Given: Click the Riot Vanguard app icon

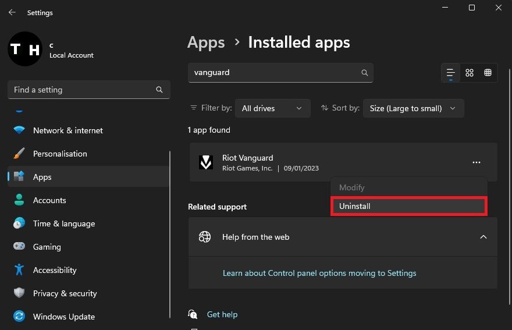Looking at the screenshot, I should 206,162.
